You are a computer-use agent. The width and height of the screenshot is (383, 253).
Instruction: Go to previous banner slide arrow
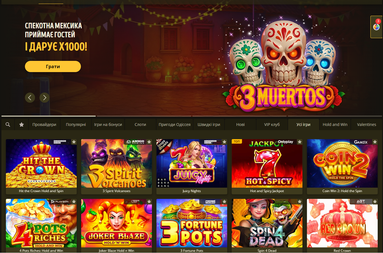(x=30, y=98)
